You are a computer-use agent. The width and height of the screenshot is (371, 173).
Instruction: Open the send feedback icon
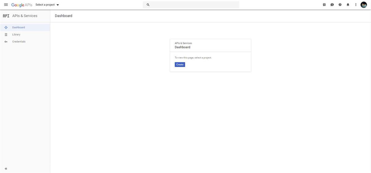(x=332, y=5)
